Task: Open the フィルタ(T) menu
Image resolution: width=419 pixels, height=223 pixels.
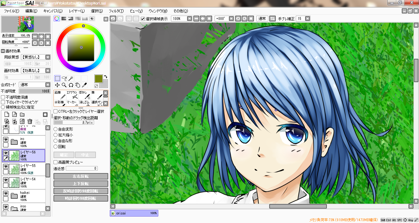Action: pos(117,11)
